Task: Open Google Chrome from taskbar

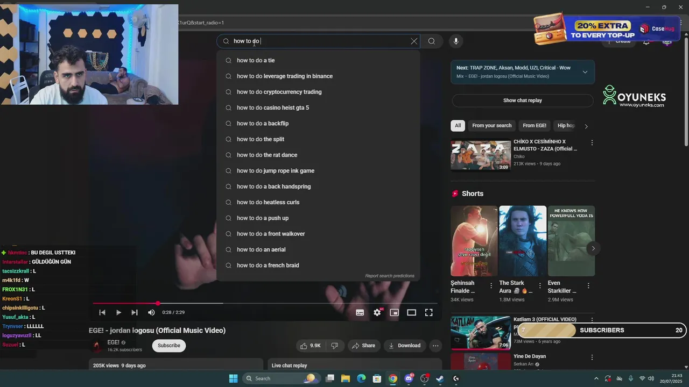Action: (393, 378)
